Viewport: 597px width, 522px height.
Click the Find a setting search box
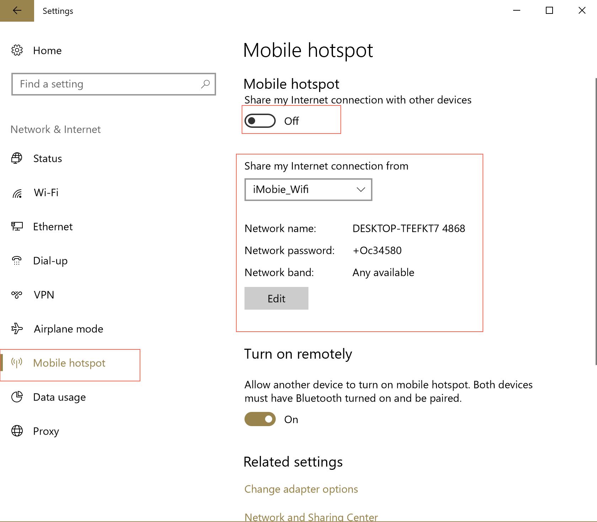[x=114, y=84]
